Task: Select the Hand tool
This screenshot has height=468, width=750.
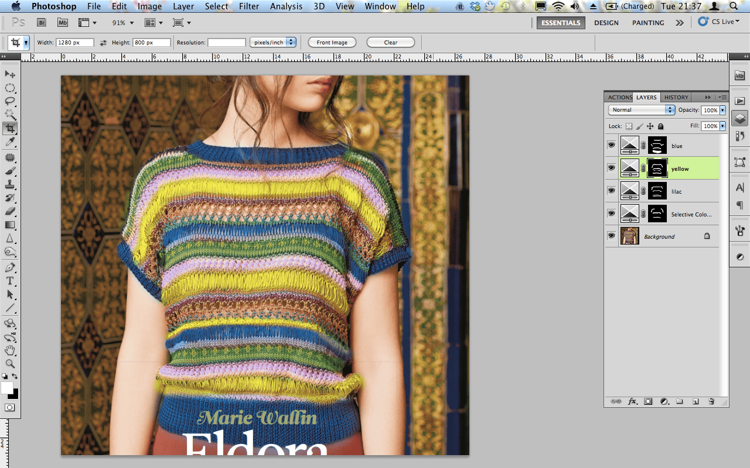Action: [10, 351]
